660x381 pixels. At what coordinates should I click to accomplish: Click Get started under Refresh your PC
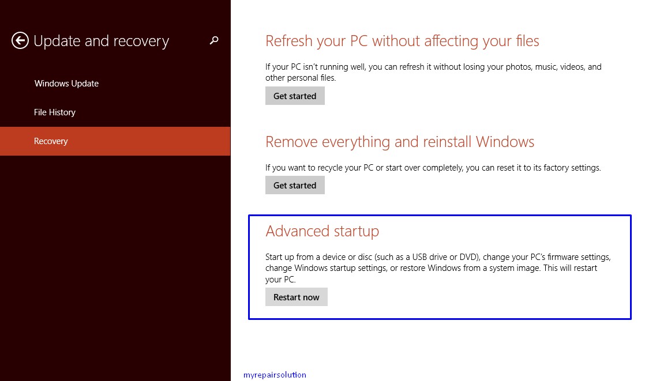pyautogui.click(x=295, y=96)
